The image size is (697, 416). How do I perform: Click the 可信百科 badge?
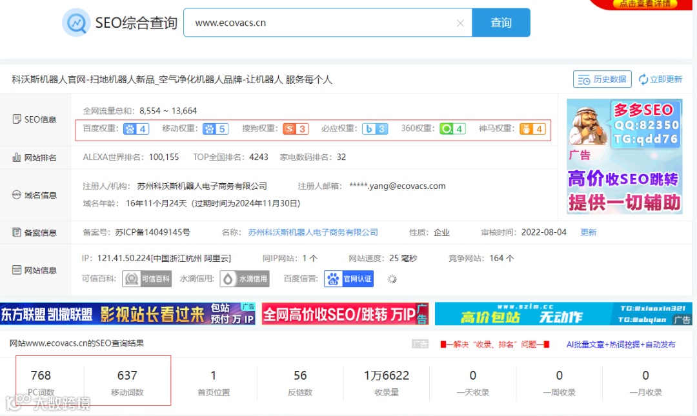(x=146, y=279)
